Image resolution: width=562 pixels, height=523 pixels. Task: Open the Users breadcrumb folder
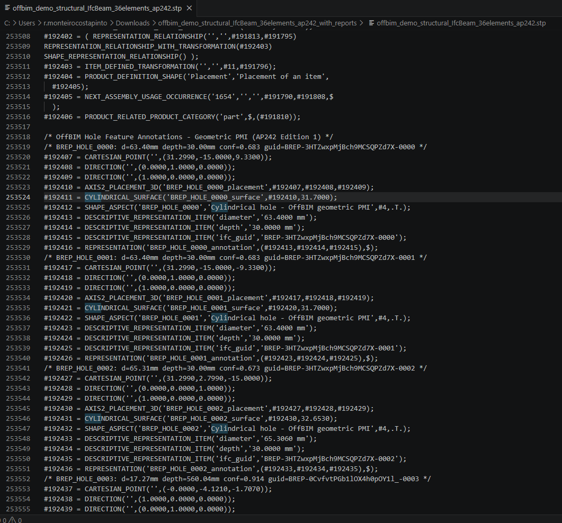(x=27, y=23)
